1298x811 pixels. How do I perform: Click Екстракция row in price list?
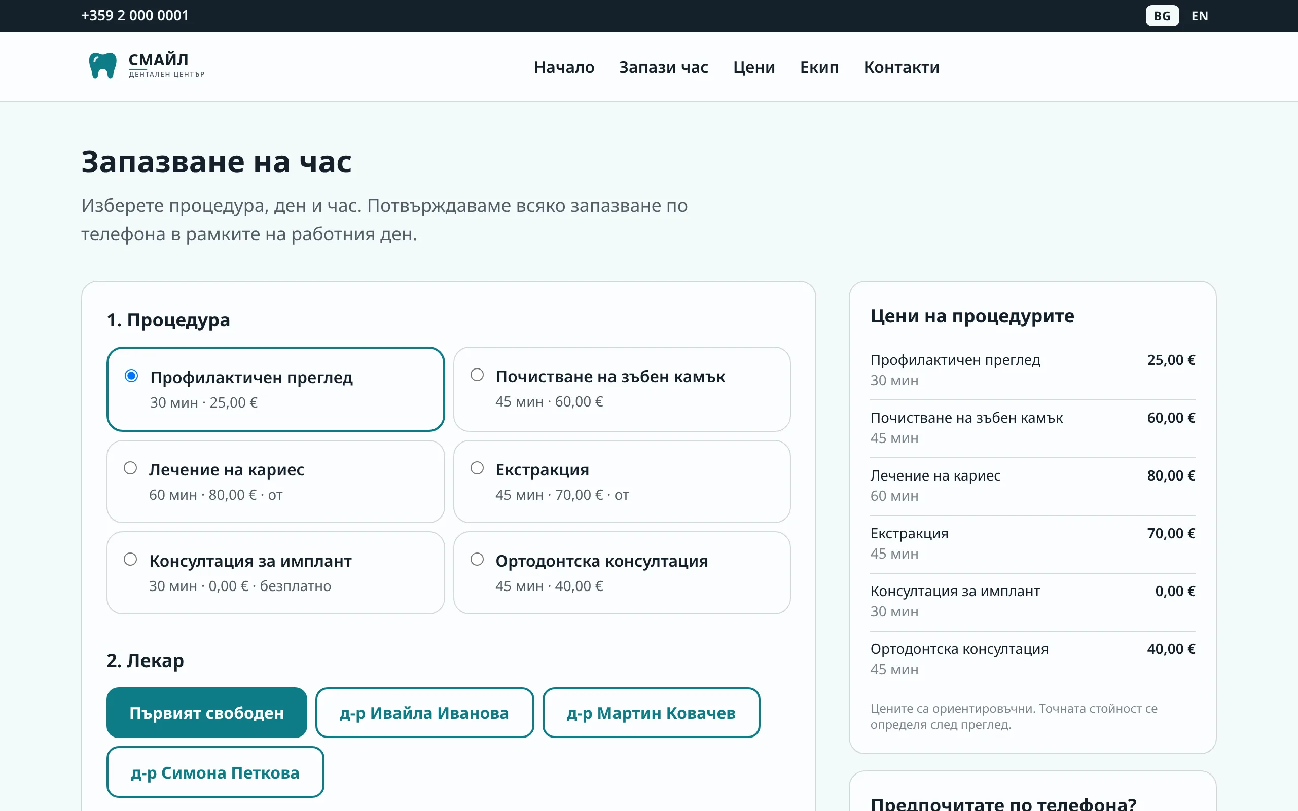click(x=1032, y=543)
